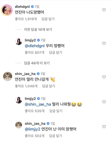
Task: Open the dlehdgnl username at the top
Action: tap(22, 7)
